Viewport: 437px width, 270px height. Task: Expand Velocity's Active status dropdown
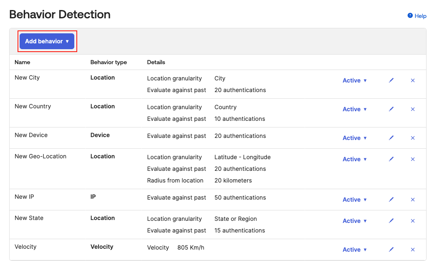point(354,250)
